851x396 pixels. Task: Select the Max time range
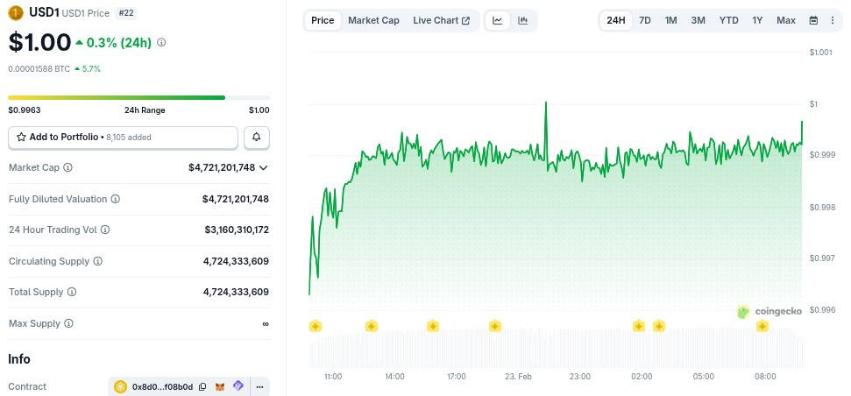[786, 20]
